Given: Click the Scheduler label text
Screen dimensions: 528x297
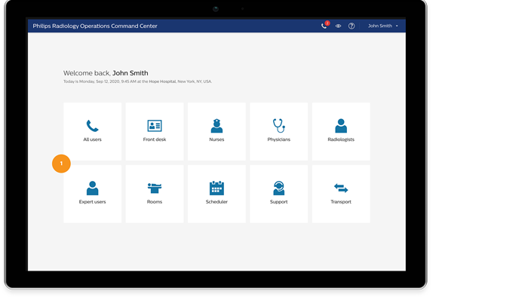Looking at the screenshot, I should click(216, 202).
